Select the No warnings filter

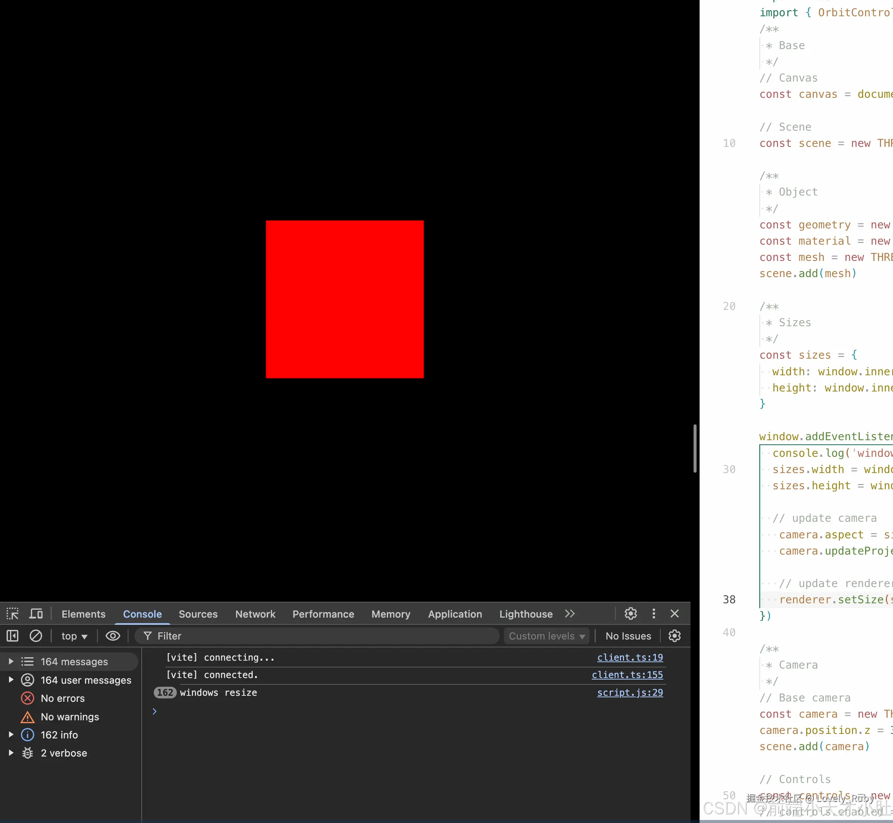70,717
